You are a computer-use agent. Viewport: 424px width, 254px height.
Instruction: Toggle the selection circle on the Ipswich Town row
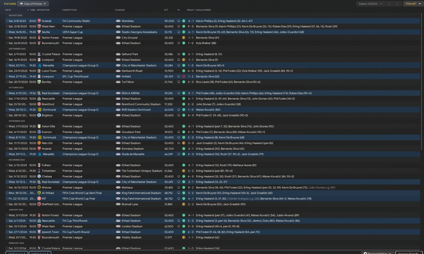[7, 232]
